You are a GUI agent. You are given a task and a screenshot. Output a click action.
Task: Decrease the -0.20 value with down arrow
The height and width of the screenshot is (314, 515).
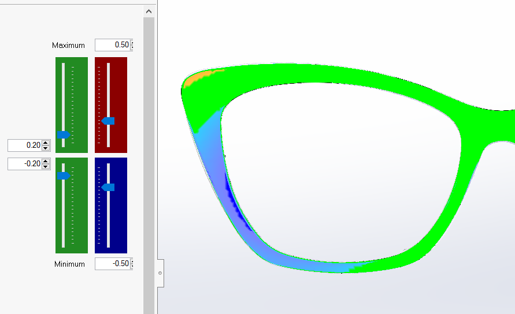pyautogui.click(x=46, y=166)
